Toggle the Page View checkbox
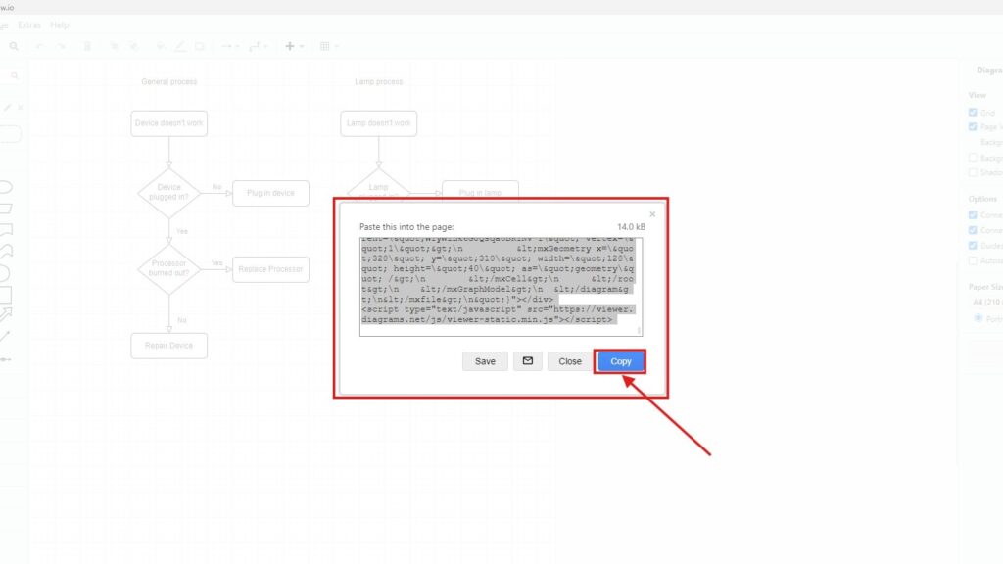Viewport: 1003px width, 564px height. click(x=973, y=126)
